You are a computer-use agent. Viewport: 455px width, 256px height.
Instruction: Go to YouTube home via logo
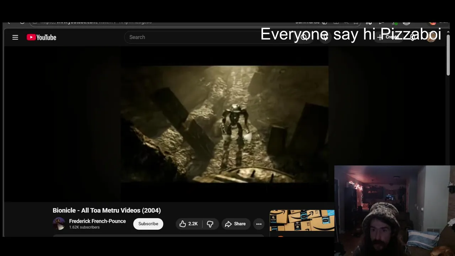[41, 37]
